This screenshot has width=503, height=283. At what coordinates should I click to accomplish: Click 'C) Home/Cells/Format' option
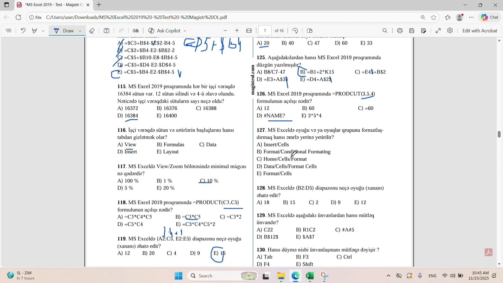click(282, 159)
